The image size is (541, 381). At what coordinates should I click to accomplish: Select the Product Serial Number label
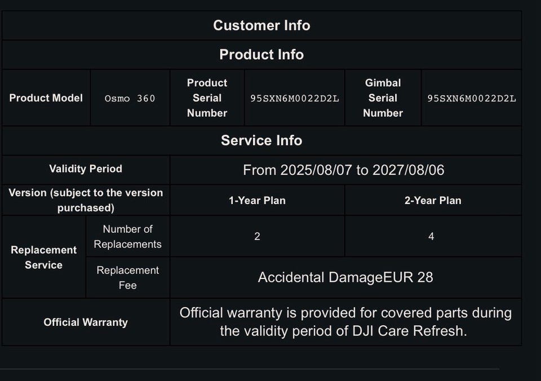207,98
